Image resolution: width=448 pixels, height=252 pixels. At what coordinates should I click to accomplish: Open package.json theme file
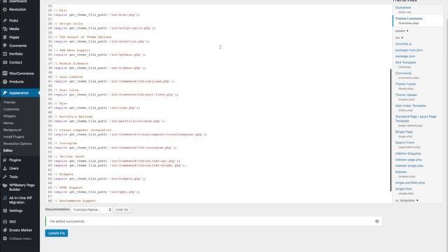(405, 56)
